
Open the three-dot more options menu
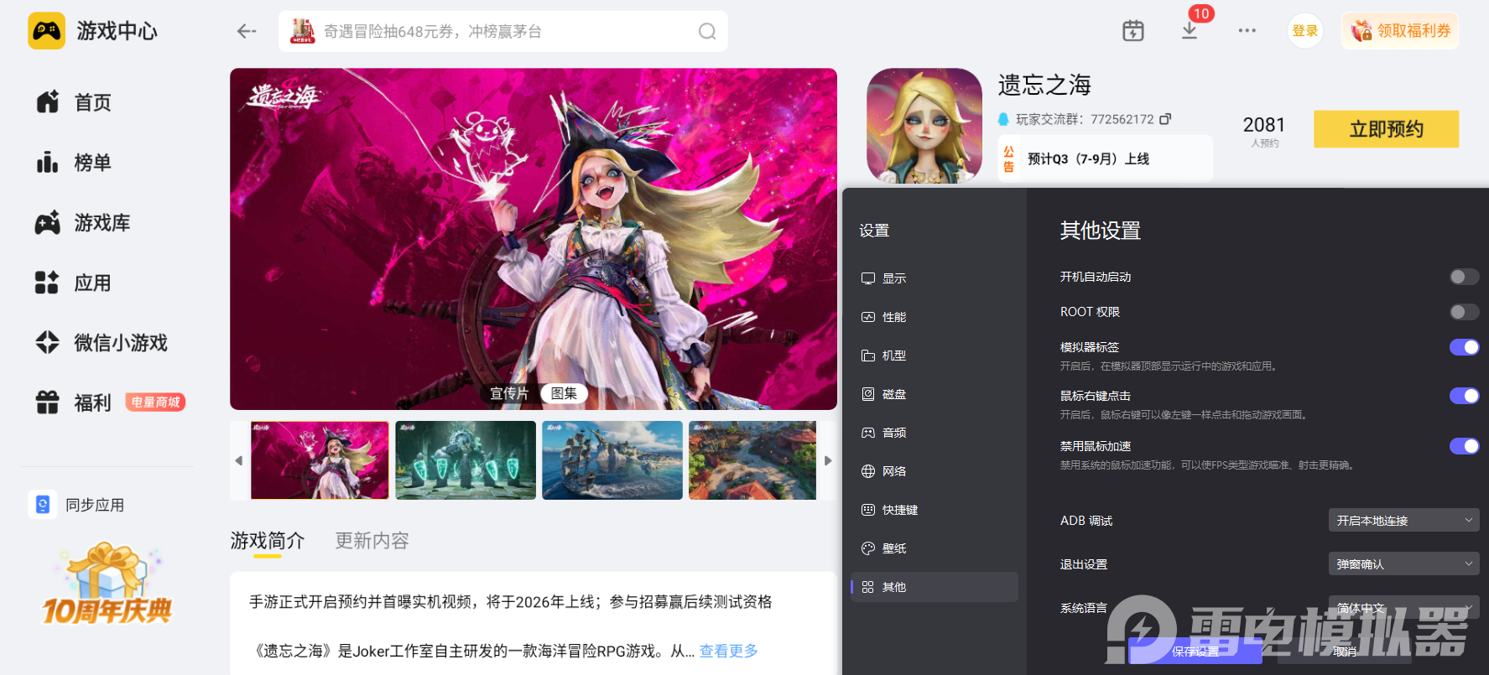(x=1247, y=31)
